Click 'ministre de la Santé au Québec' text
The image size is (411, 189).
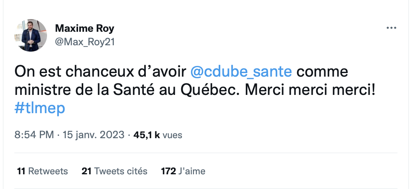pyautogui.click(x=125, y=90)
